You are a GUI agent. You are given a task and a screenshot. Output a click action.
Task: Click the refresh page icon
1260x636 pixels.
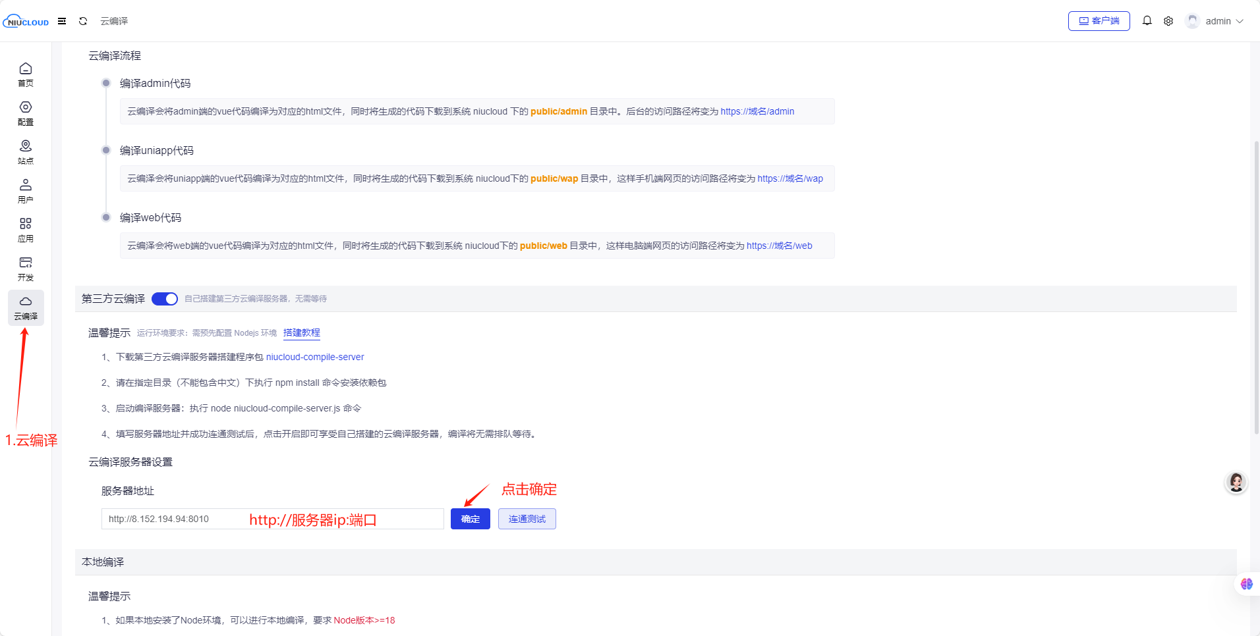[x=83, y=21]
